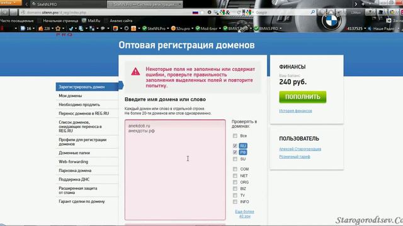Click the gear icon in the toolbar
403x226 pixels.
pyautogui.click(x=127, y=28)
